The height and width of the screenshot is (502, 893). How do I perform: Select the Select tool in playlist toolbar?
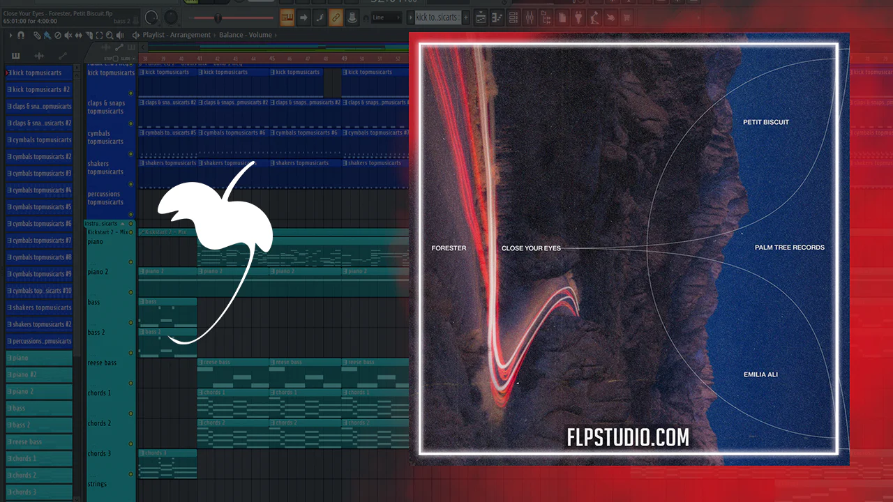100,35
